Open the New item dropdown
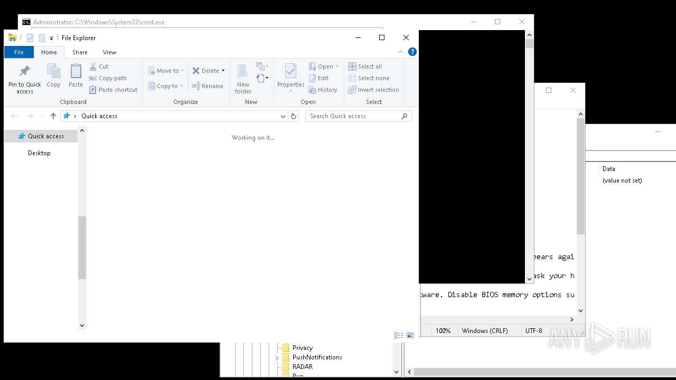Screen dimensions: 676x380 pyautogui.click(x=262, y=66)
